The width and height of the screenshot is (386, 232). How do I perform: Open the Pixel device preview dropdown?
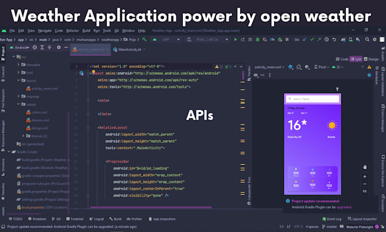[x=321, y=67]
